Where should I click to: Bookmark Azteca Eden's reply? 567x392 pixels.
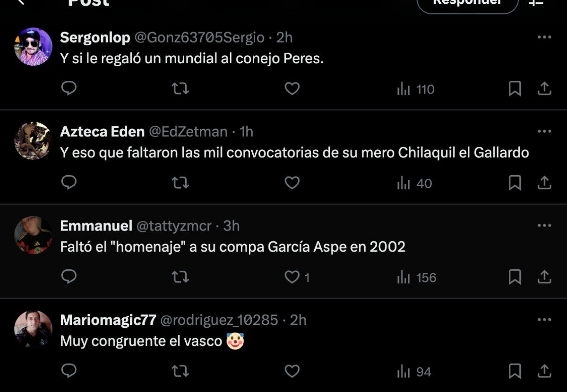pyautogui.click(x=516, y=183)
